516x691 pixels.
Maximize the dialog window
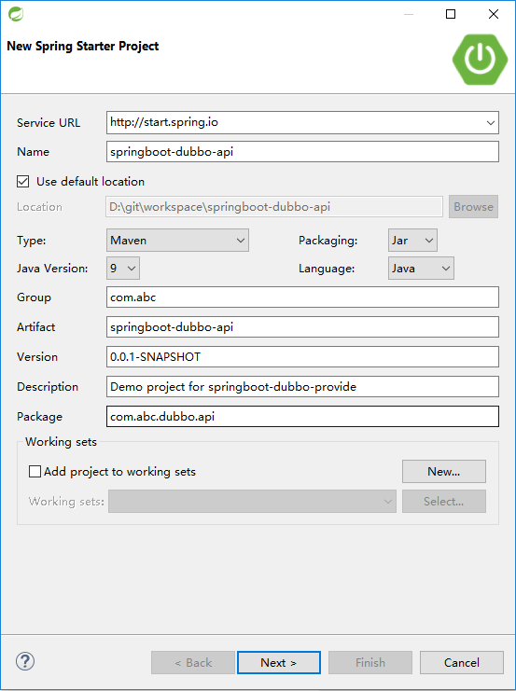coord(451,14)
